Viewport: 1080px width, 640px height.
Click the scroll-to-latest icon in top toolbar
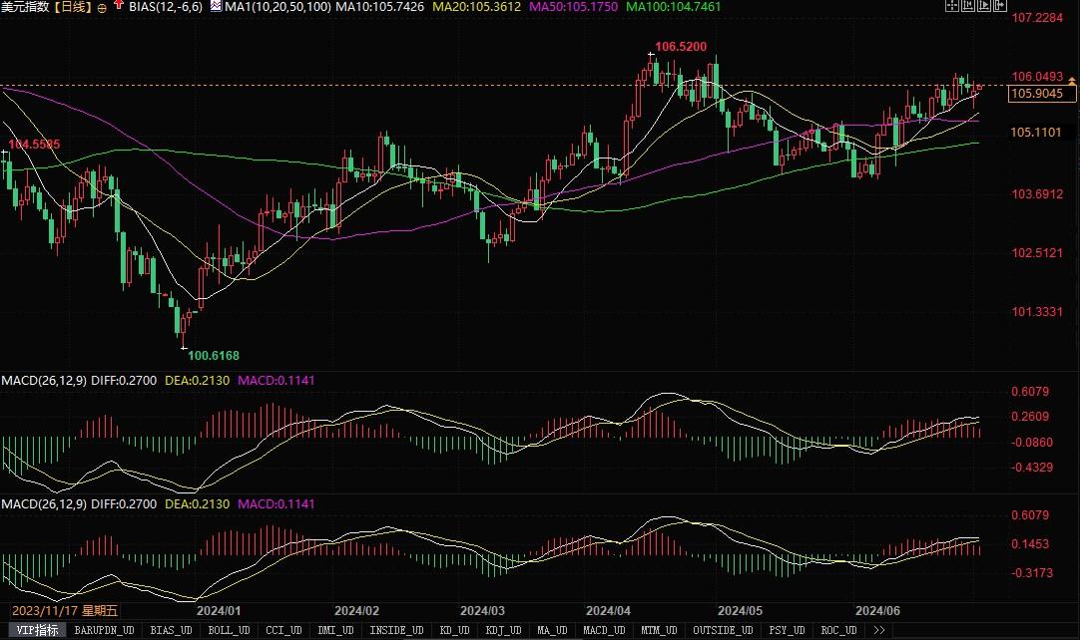[999, 6]
